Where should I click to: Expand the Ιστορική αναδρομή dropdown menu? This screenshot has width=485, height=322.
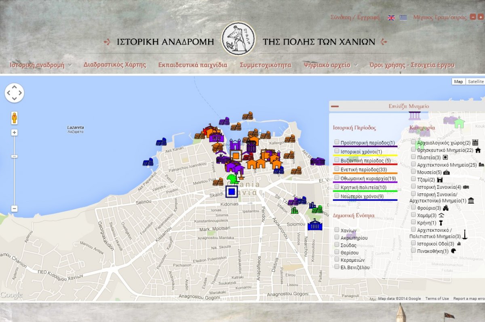click(x=41, y=65)
